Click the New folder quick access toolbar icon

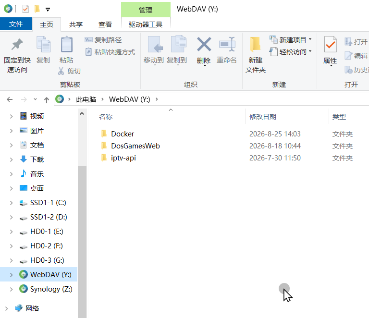[x=37, y=9]
